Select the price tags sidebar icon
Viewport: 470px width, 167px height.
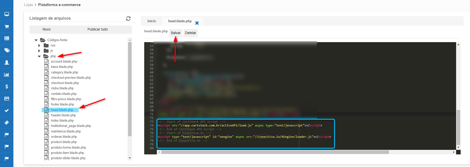tap(7, 50)
